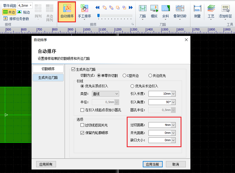Viewport: 235px width, 173px height.
Task: Open the 引入角度 90° dropdown arrow
Action: click(x=173, y=102)
